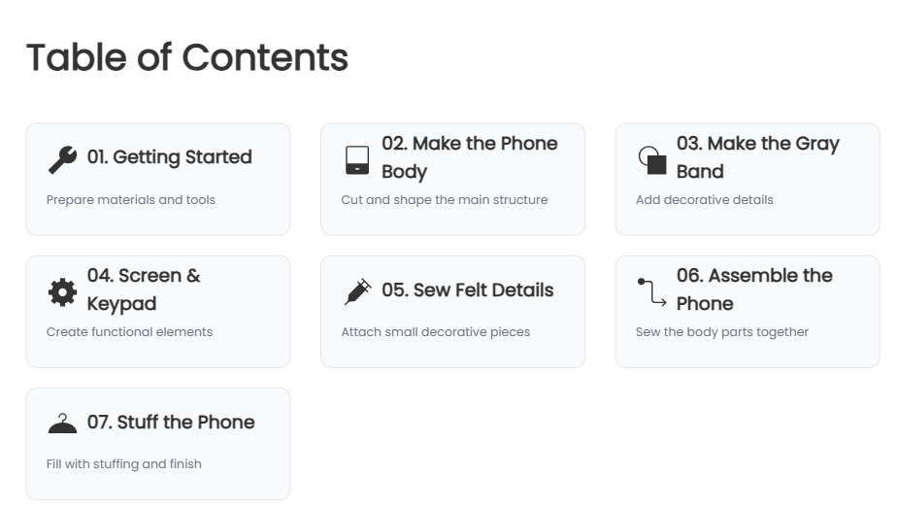
Task: Open the 01. Getting Started heading
Action: coord(169,156)
